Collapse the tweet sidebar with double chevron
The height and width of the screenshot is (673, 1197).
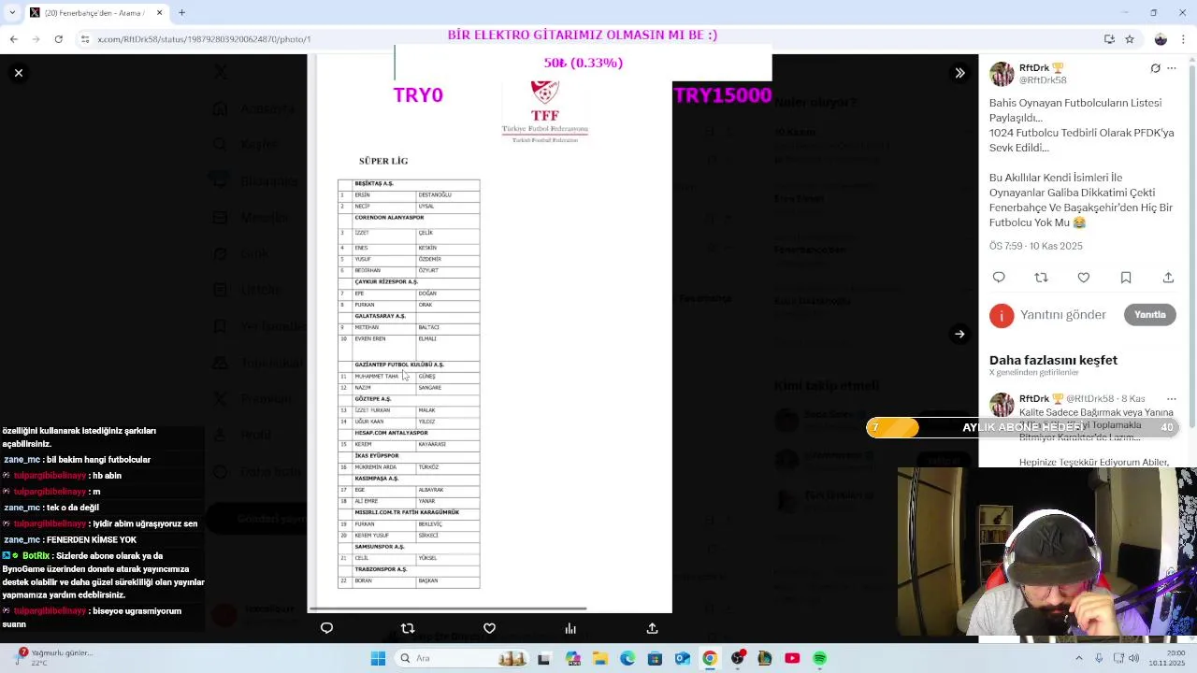[959, 73]
